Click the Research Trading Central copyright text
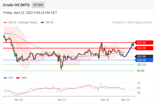This screenshot has width=154, height=104. (132, 23)
